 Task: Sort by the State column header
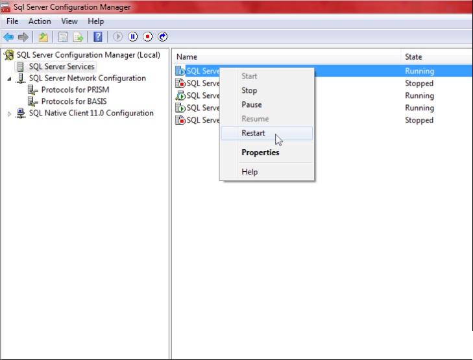[x=437, y=57]
